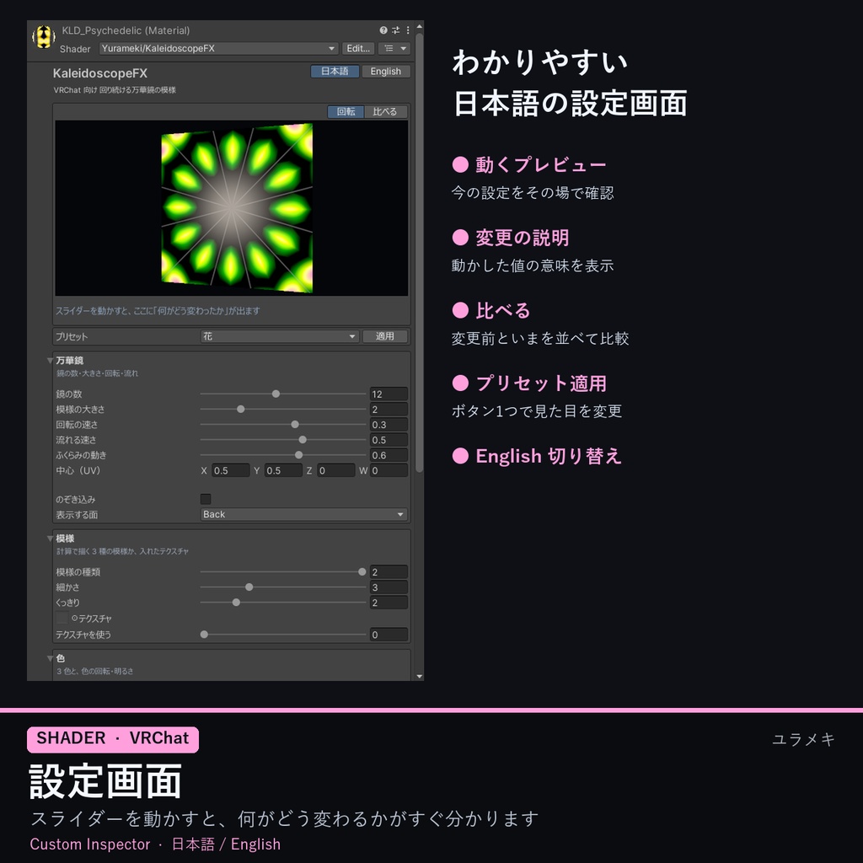Screen dimensions: 863x863
Task: Select the 回転 preview mode tab
Action: [x=346, y=112]
